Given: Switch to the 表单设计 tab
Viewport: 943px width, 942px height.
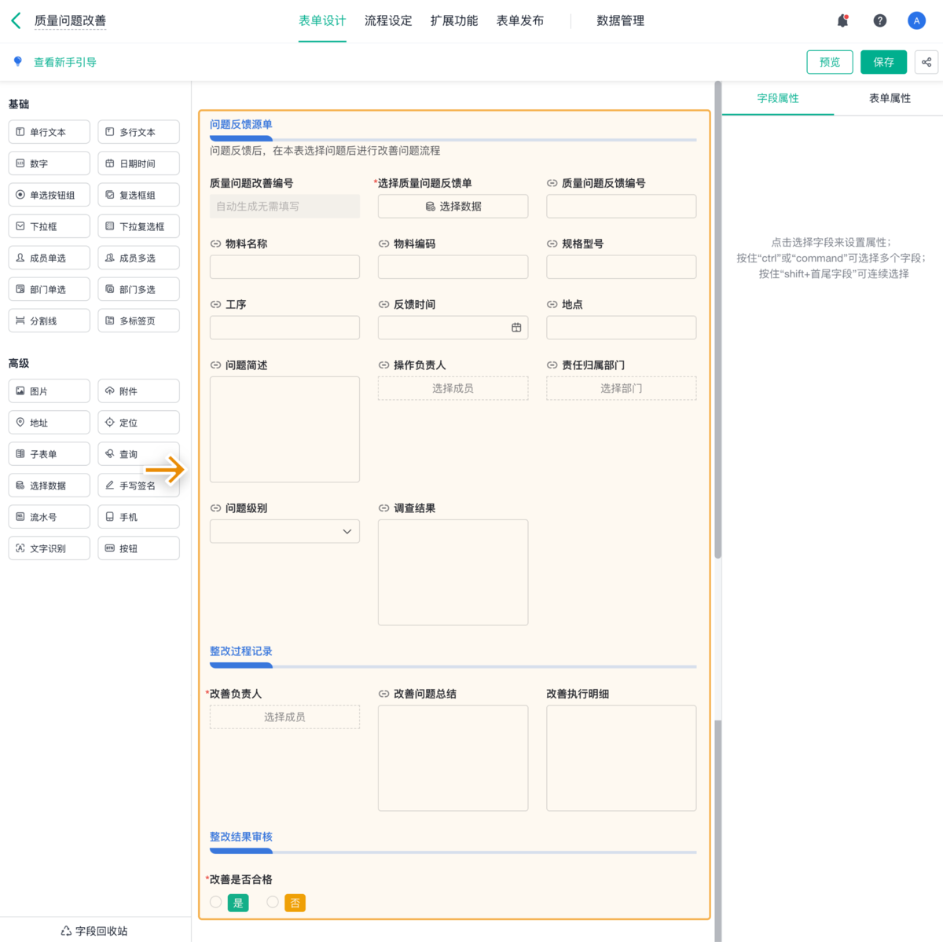Looking at the screenshot, I should (x=322, y=20).
